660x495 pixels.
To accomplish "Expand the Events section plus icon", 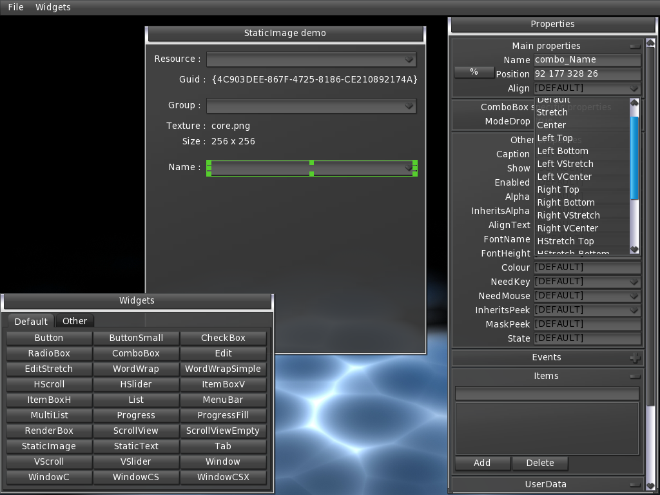I will click(635, 358).
